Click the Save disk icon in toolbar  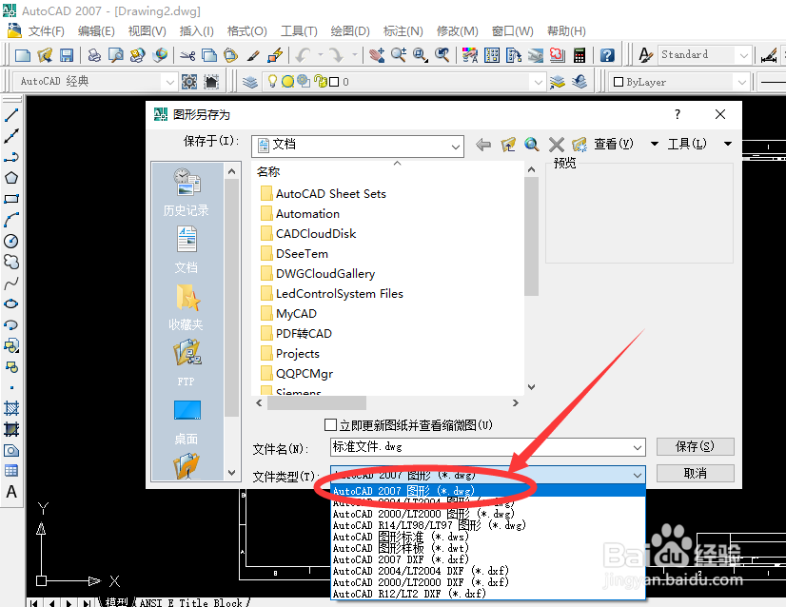tap(67, 54)
